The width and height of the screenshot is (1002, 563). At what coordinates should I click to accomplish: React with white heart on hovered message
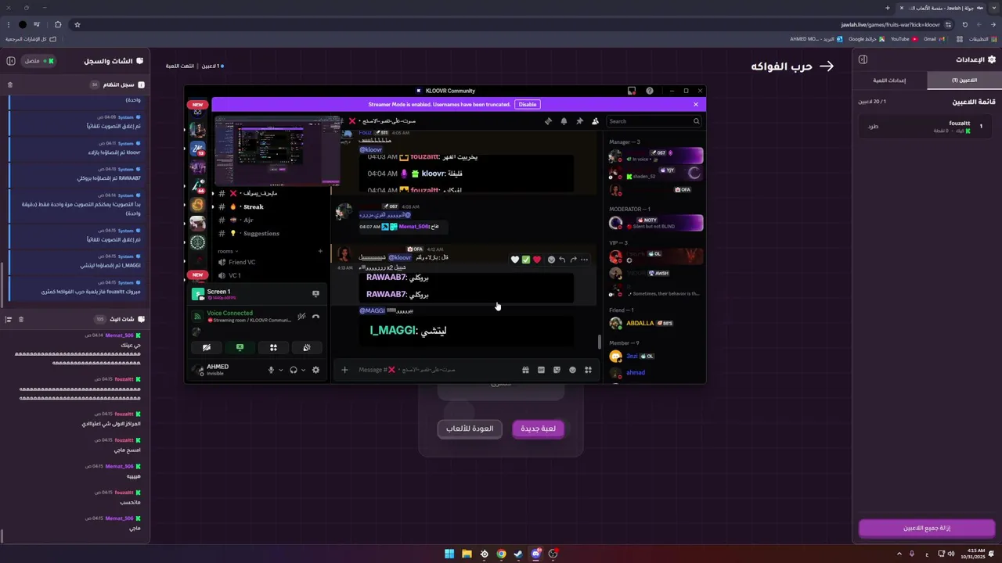click(x=515, y=260)
